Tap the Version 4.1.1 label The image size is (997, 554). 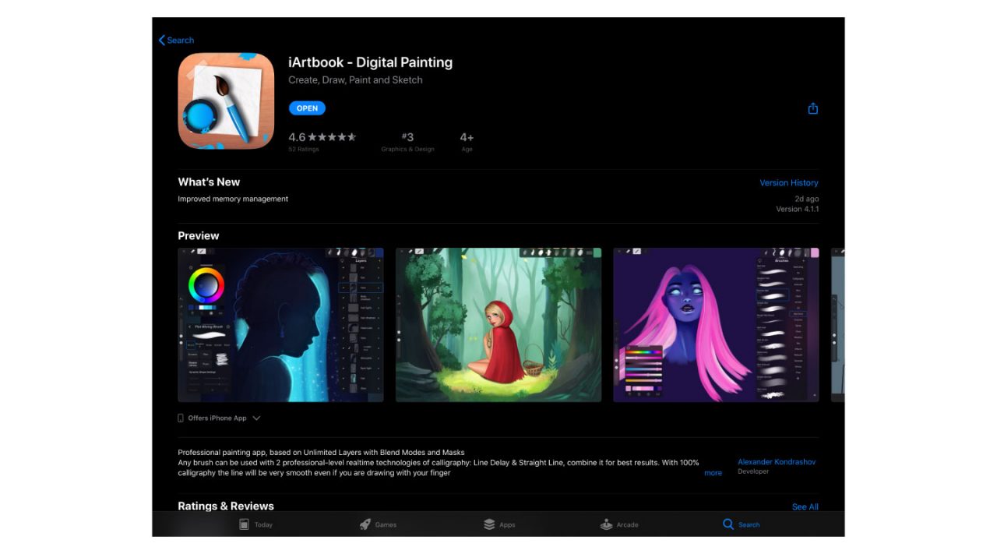[x=797, y=209]
